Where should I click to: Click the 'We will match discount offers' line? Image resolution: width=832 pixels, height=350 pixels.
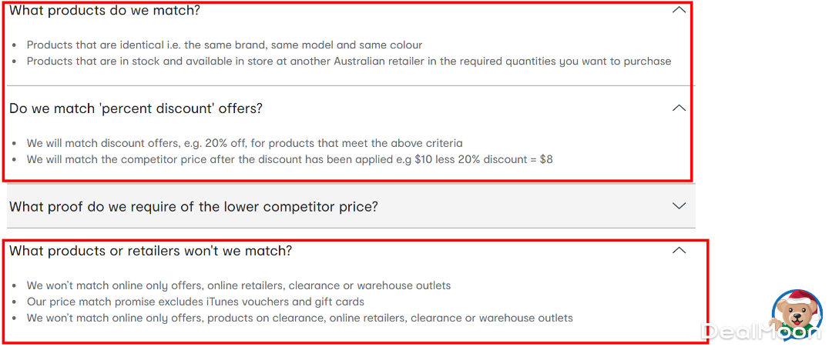pyautogui.click(x=108, y=143)
